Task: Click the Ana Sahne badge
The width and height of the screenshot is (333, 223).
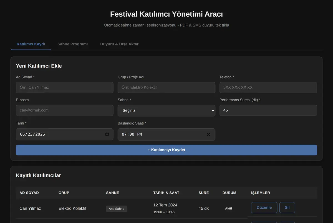Action: (117, 209)
